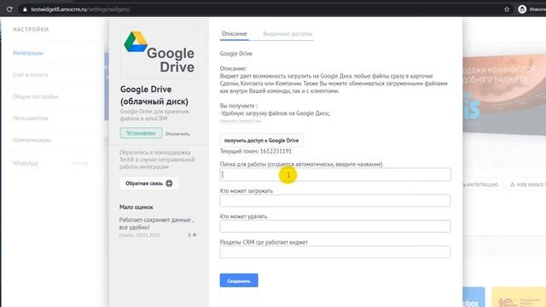The image size is (546, 307).
Task: Open Счет и оплата in sidebar
Action: point(31,75)
